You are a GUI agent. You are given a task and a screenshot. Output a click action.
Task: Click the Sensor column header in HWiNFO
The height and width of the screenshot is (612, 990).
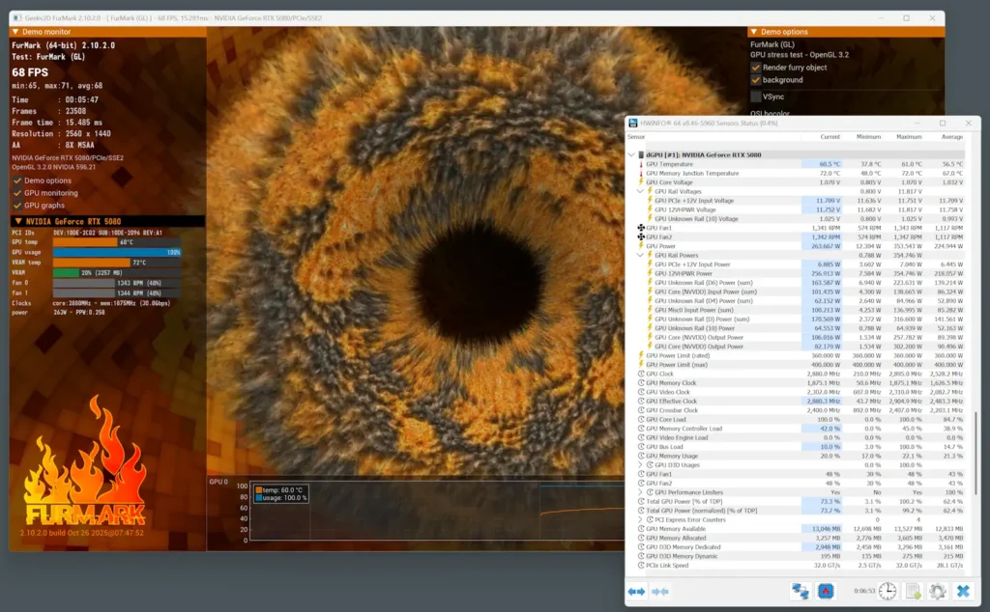(636, 137)
